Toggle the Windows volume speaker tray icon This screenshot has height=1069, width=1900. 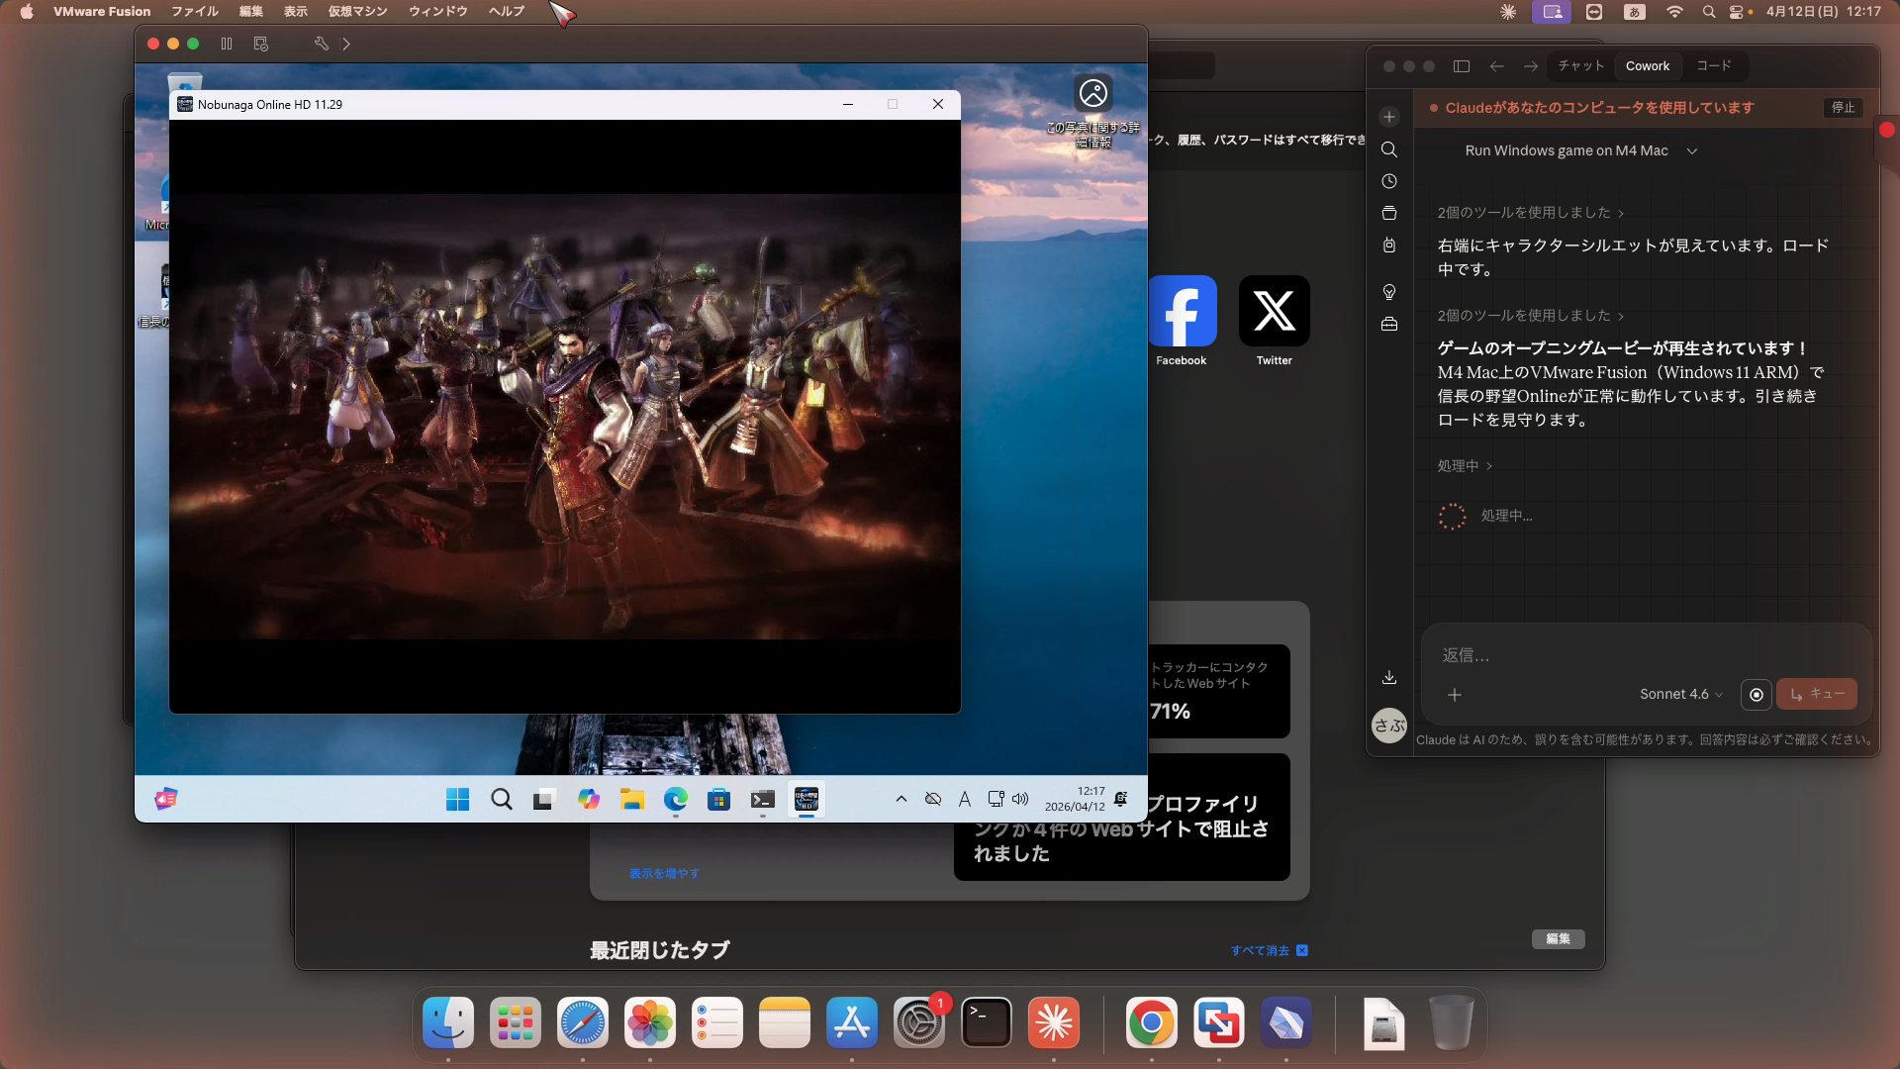[1020, 799]
